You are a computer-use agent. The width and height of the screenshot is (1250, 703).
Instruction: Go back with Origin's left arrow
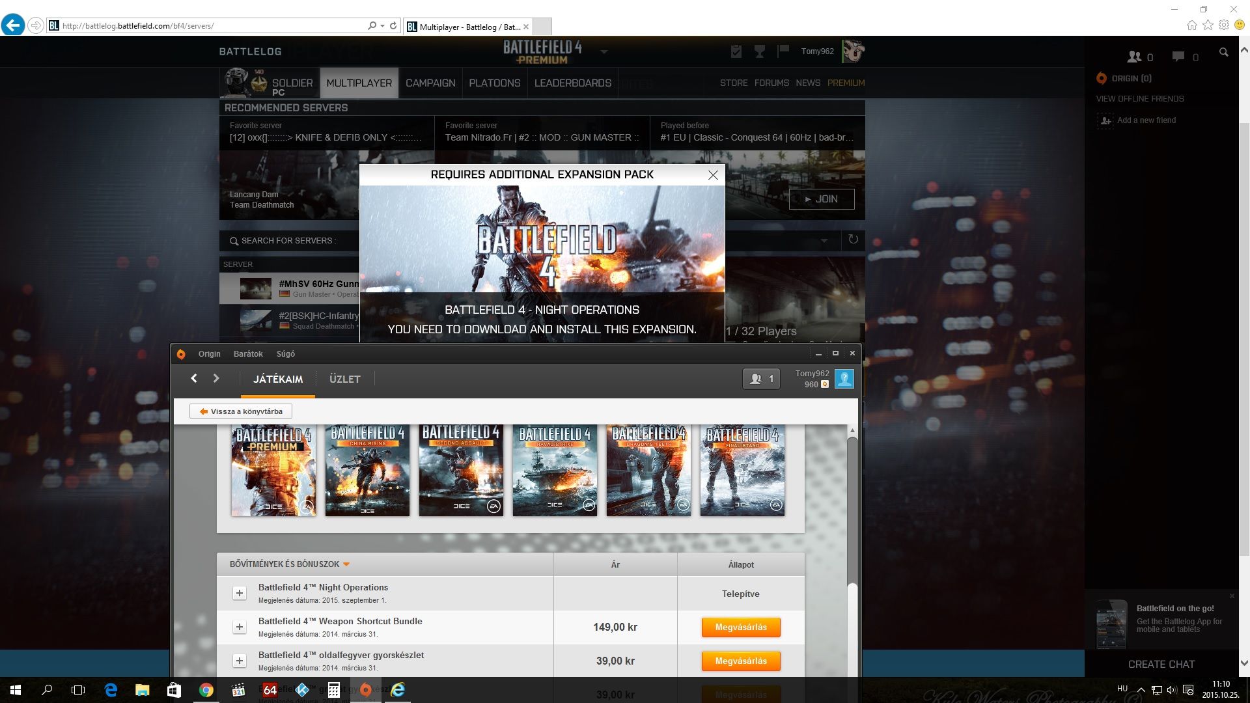pyautogui.click(x=194, y=378)
